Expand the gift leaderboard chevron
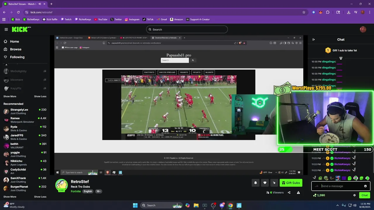Screen dimensions: 374x210 point(341,58)
